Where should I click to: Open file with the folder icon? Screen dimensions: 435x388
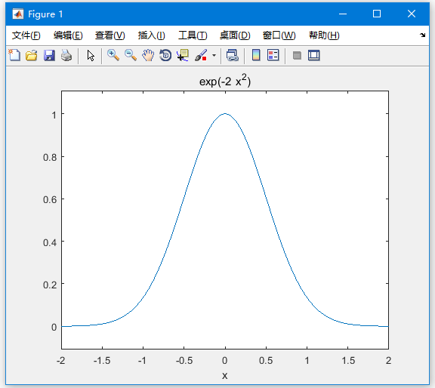pos(32,55)
